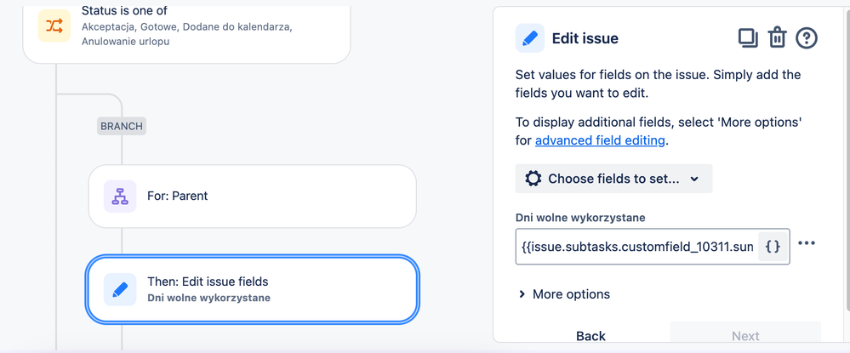The width and height of the screenshot is (850, 353).
Task: Click the orange shuffle condition icon
Action: (54, 26)
